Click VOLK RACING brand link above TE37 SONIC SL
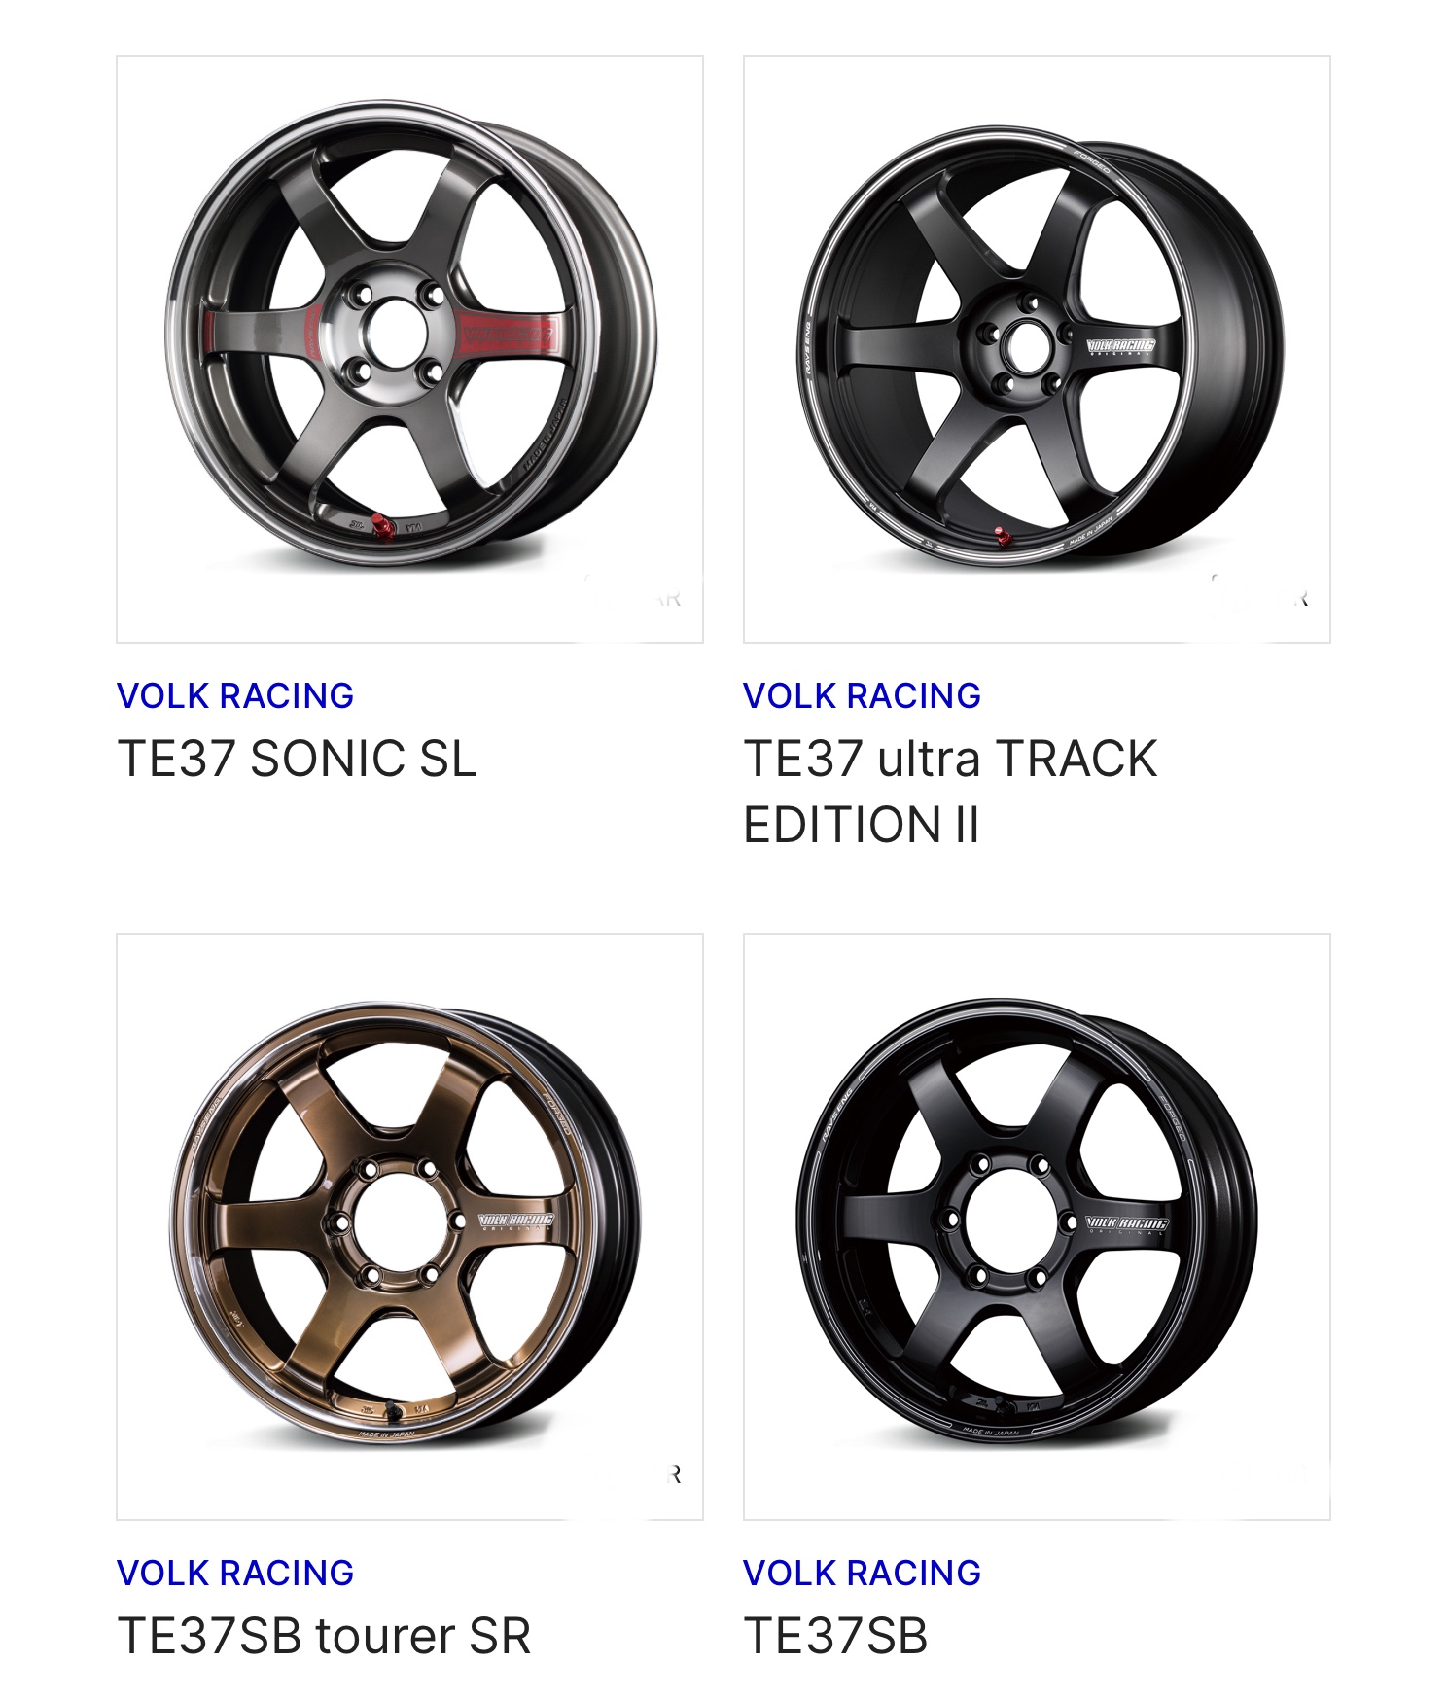The image size is (1447, 1699). [x=235, y=695]
